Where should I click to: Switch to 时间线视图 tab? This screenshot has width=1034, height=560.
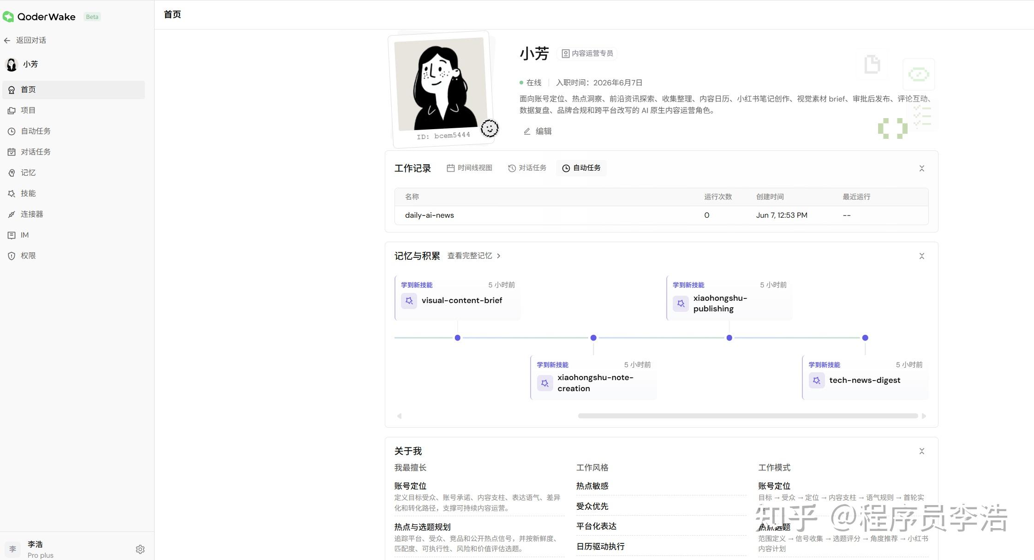pos(469,168)
